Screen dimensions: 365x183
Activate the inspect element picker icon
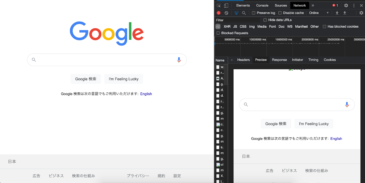tap(219, 5)
